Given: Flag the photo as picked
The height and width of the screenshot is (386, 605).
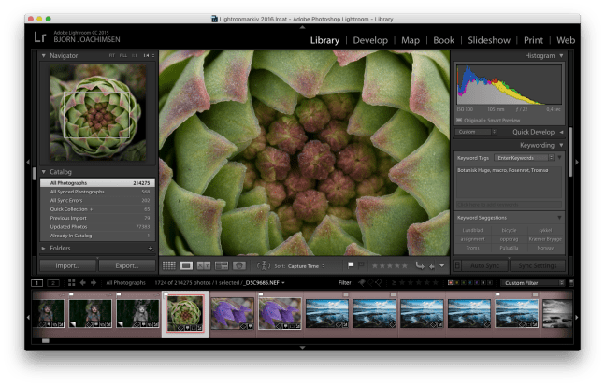Looking at the screenshot, I should pos(351,265).
